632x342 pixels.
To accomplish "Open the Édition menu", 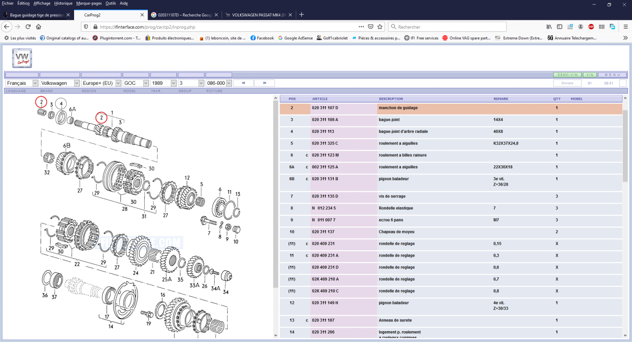I will pos(23,3).
